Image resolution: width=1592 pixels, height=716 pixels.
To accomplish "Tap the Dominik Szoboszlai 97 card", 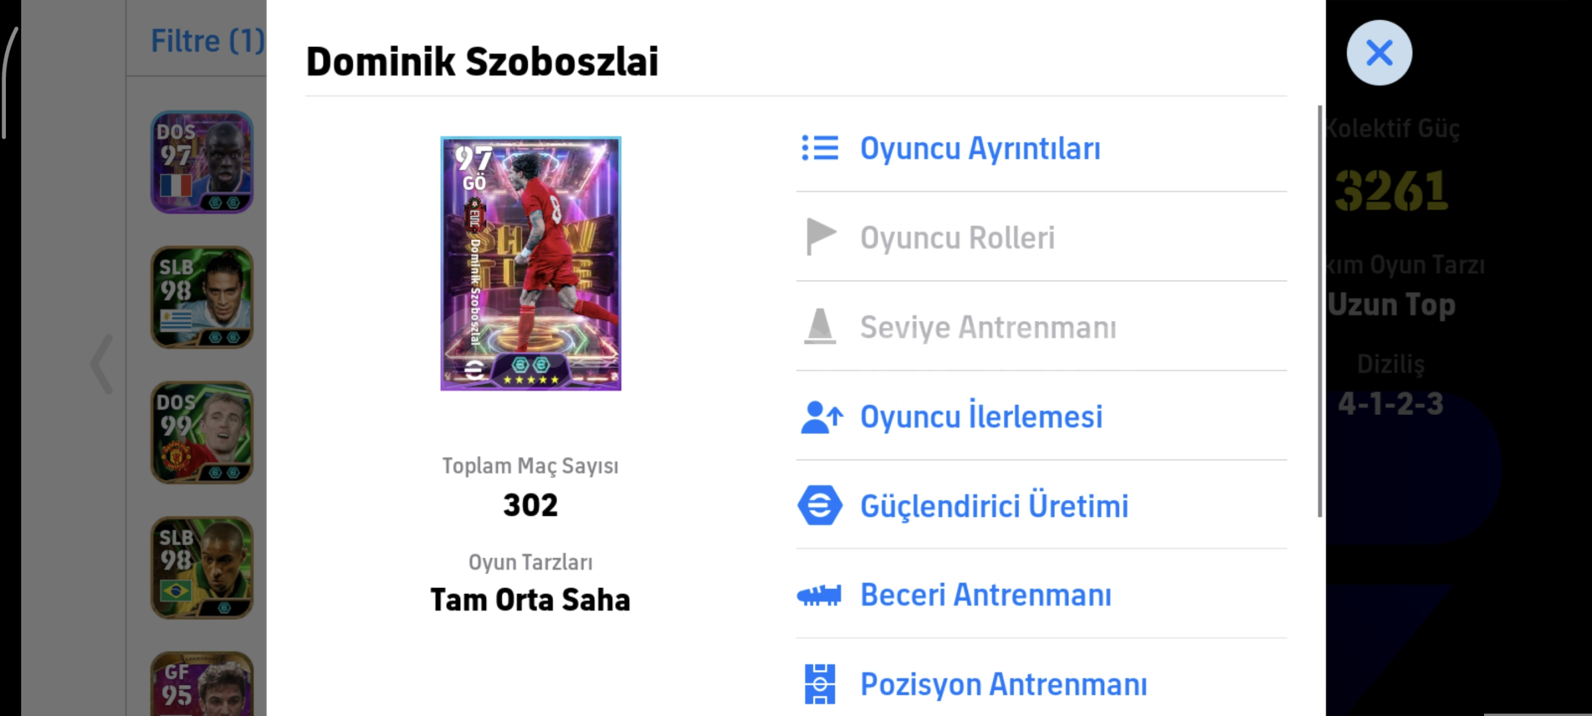I will 530,263.
